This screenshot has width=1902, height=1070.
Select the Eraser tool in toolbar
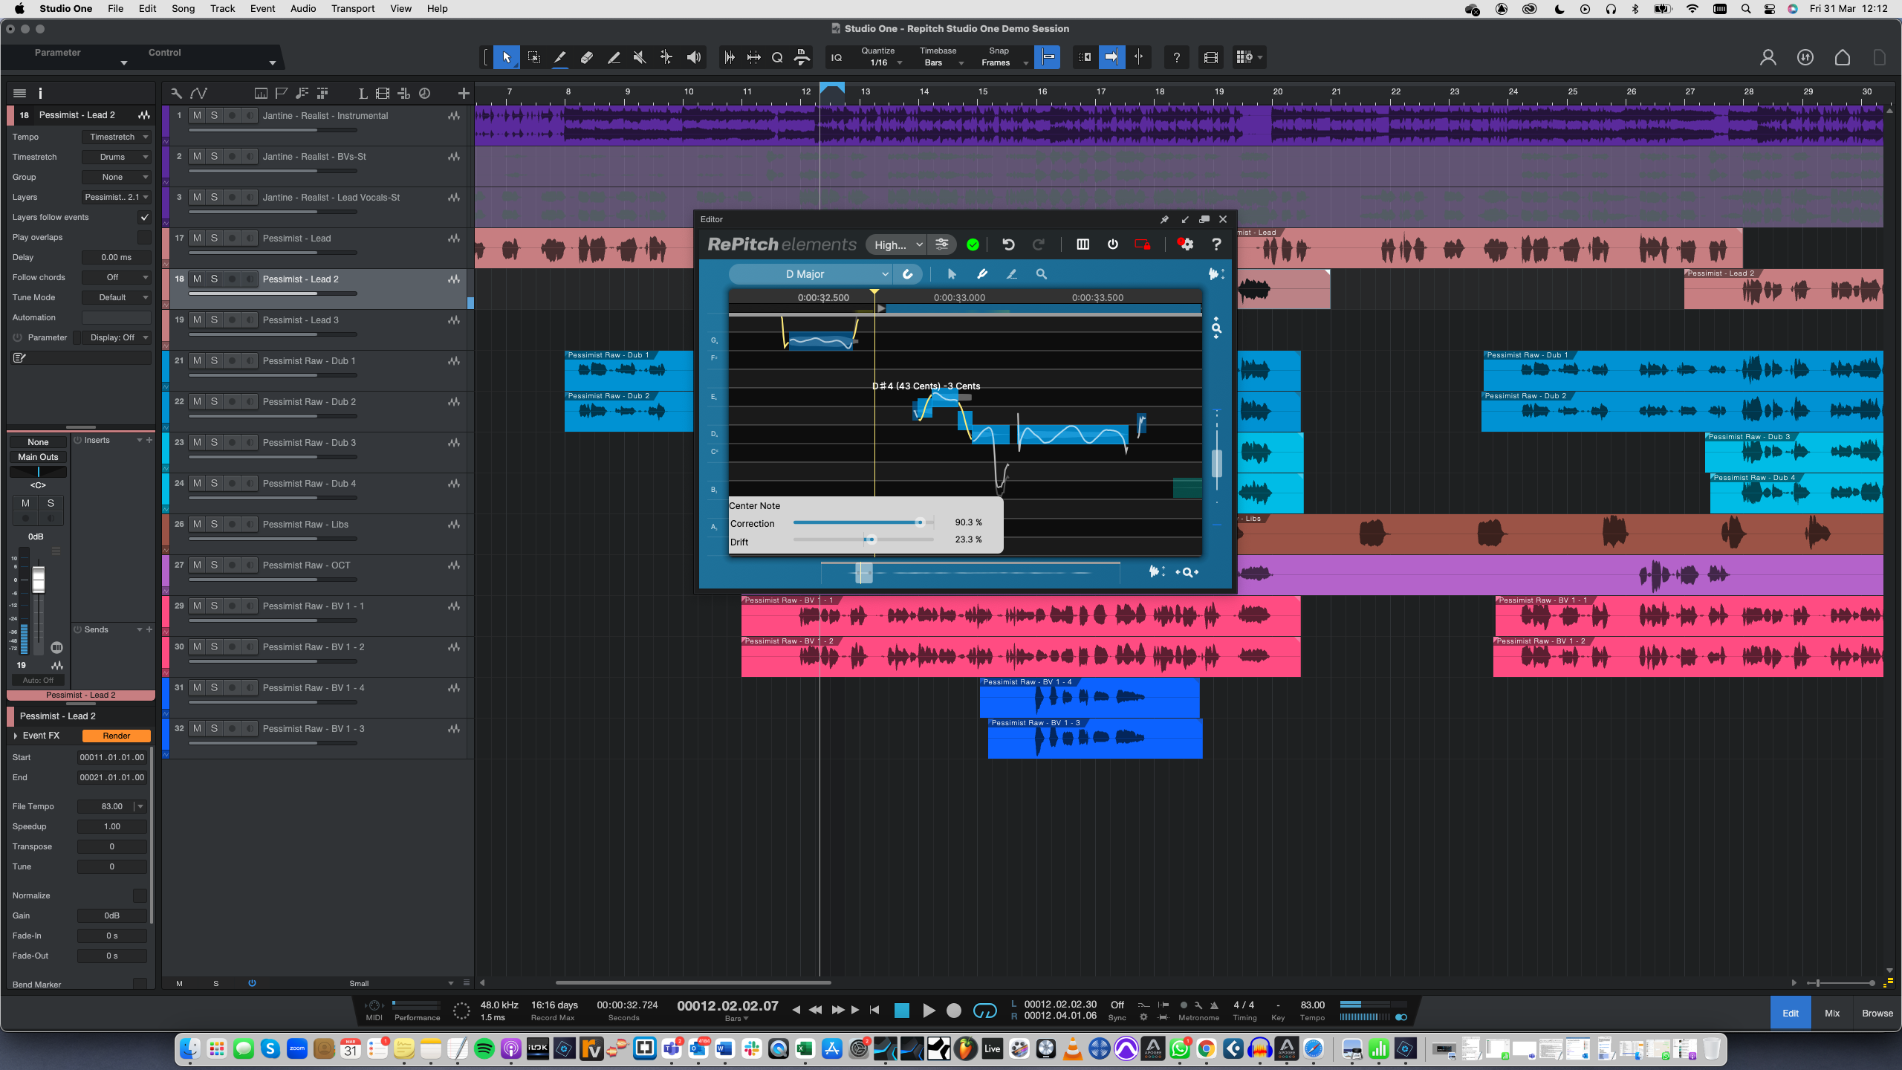(587, 57)
